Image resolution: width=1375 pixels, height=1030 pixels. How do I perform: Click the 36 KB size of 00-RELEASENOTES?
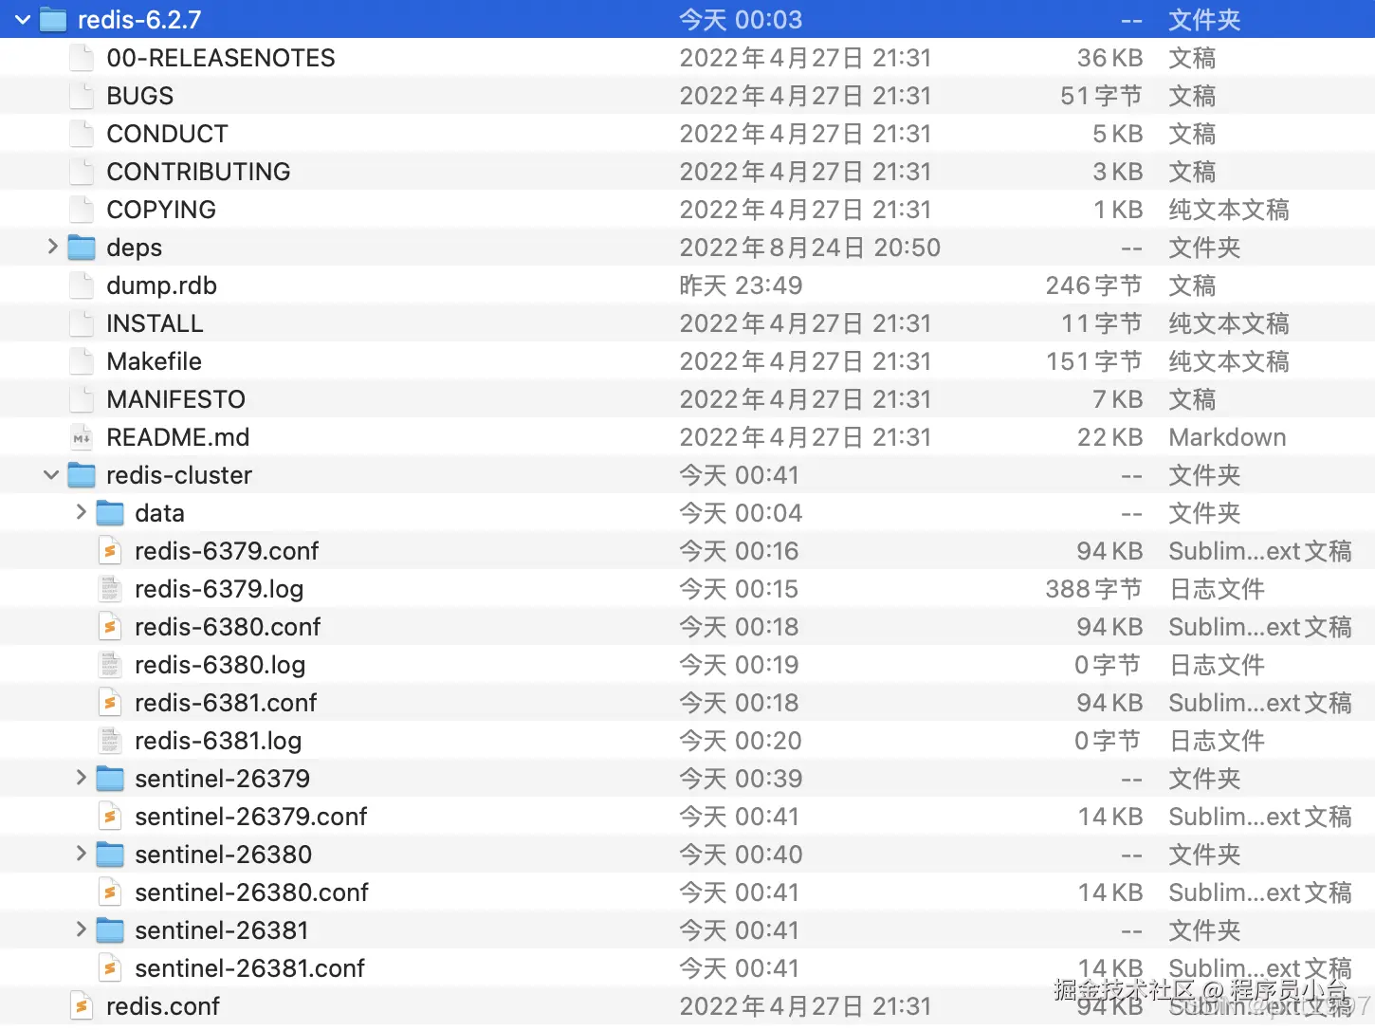click(1110, 58)
